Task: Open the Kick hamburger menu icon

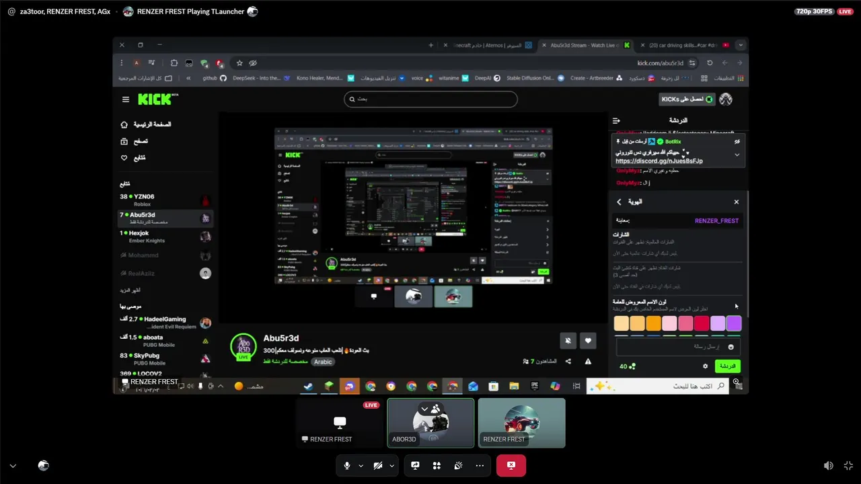Action: coord(126,99)
